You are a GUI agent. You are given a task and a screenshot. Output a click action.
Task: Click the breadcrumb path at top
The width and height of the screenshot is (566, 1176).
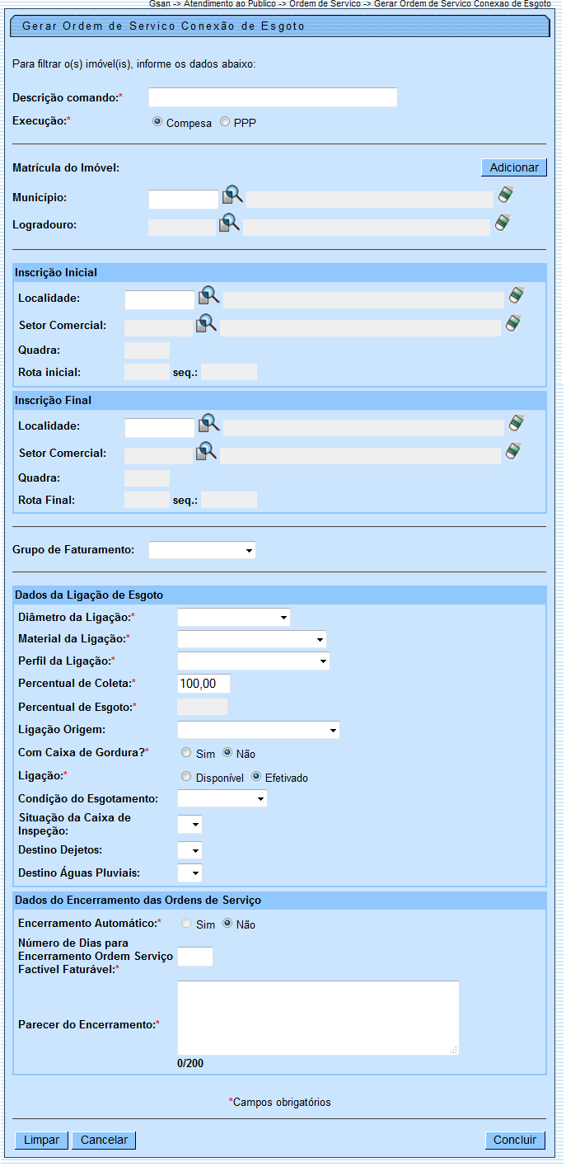pyautogui.click(x=350, y=4)
